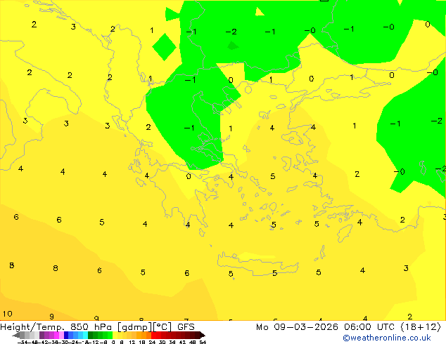
Task: Click the bright red legend segment at 24
Action: (153, 335)
